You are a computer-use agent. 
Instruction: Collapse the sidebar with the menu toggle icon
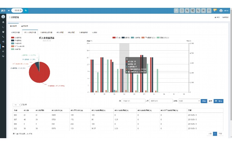coord(9,10)
